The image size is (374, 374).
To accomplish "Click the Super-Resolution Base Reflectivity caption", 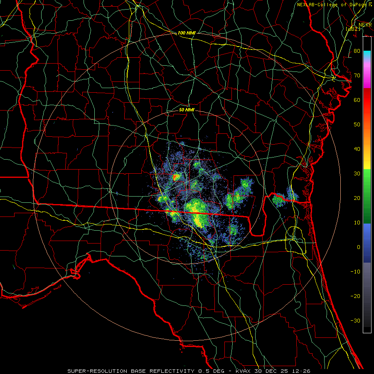I will click(x=189, y=371).
